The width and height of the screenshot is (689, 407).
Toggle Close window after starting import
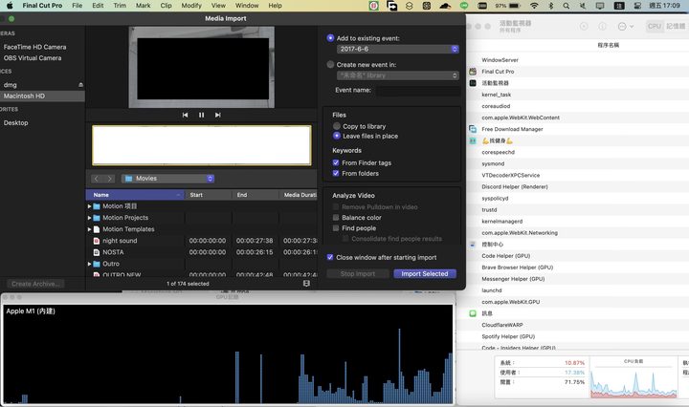coord(330,257)
